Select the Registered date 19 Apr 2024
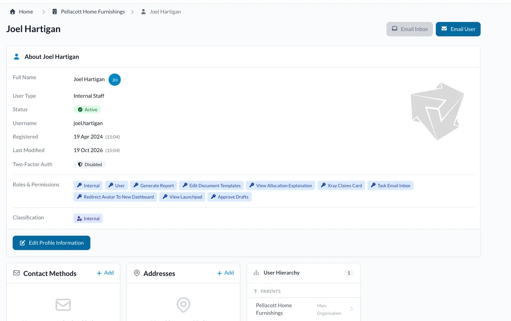 click(x=88, y=137)
